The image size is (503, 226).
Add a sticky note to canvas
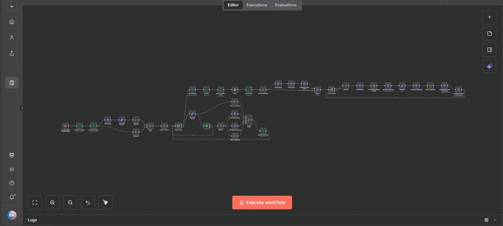tap(489, 34)
